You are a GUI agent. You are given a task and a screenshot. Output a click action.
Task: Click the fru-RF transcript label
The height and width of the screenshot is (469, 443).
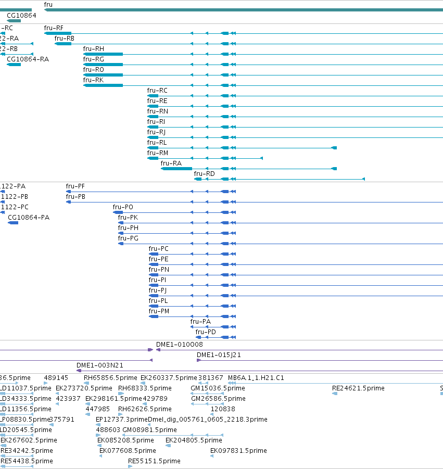(x=54, y=28)
